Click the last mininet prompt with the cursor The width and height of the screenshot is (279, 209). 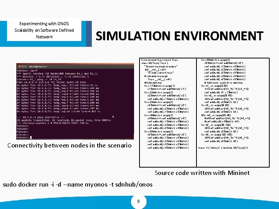tap(24, 137)
